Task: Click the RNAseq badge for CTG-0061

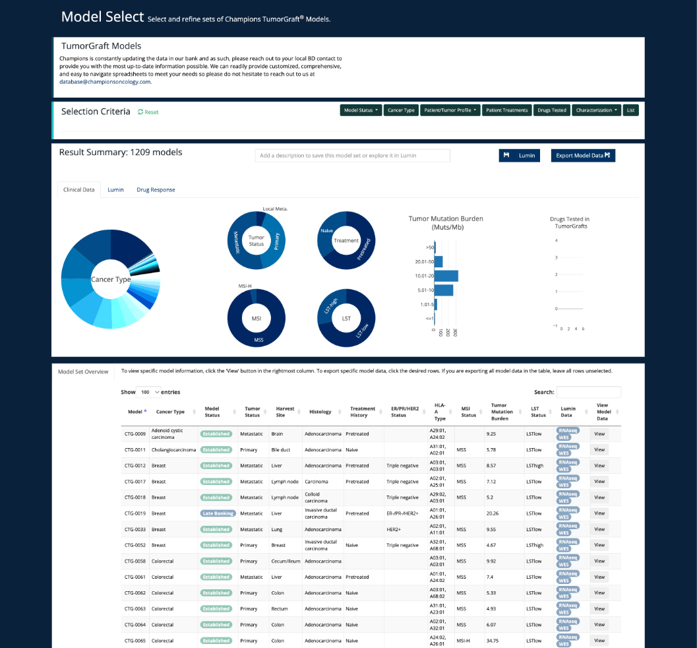Action: pos(568,573)
